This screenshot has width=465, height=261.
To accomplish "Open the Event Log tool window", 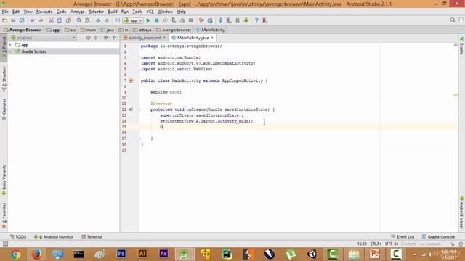I will pyautogui.click(x=403, y=237).
